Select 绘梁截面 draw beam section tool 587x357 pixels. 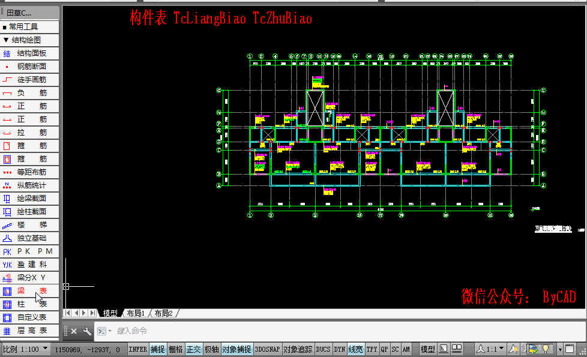[29, 199]
